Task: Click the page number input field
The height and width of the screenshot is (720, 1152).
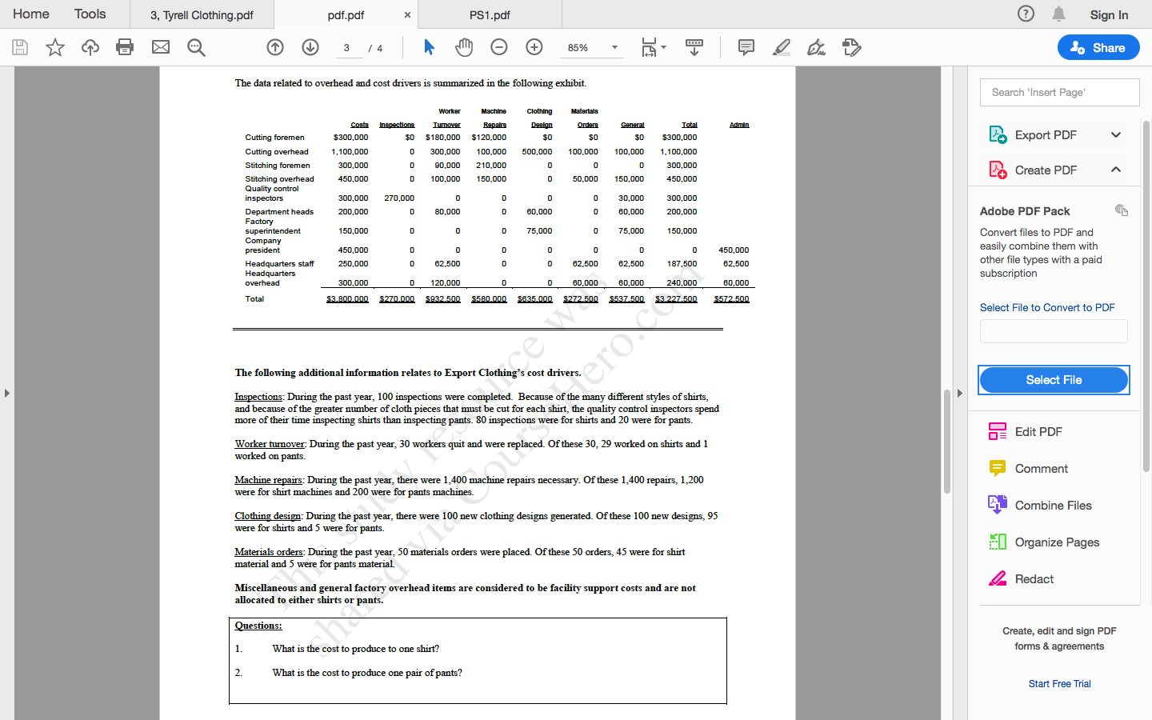Action: click(x=347, y=47)
